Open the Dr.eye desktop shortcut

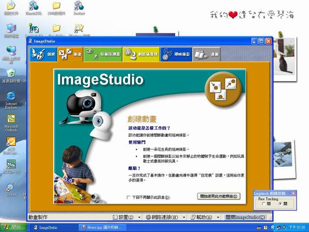click(x=11, y=190)
